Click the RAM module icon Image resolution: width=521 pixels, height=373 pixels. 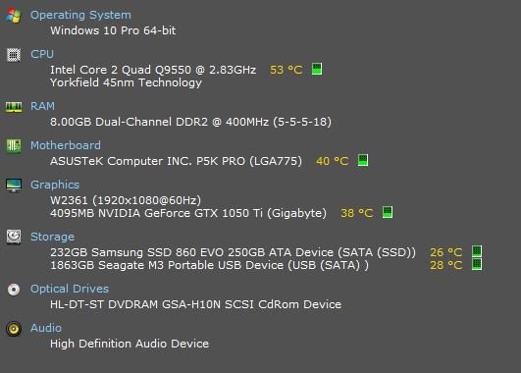click(14, 107)
